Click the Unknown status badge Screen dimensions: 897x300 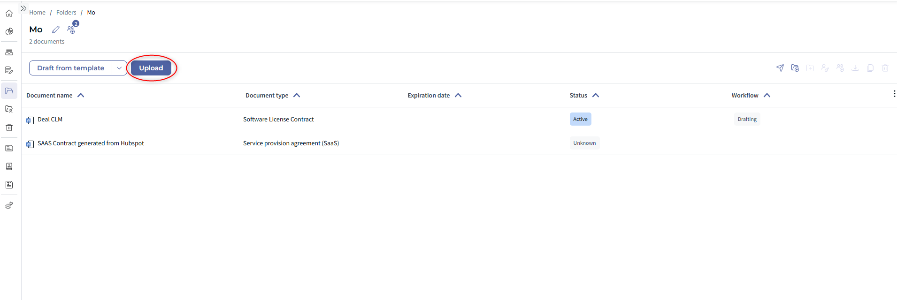point(584,143)
